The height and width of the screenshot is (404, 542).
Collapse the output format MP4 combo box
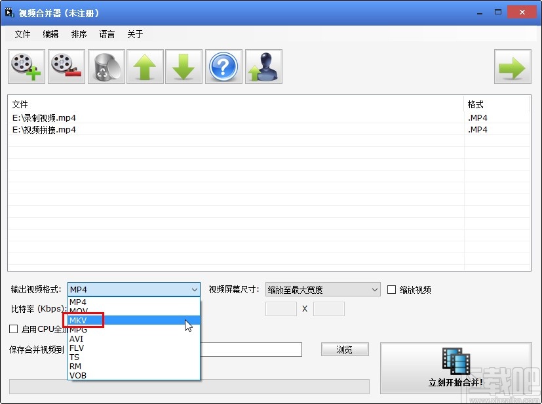click(x=134, y=289)
